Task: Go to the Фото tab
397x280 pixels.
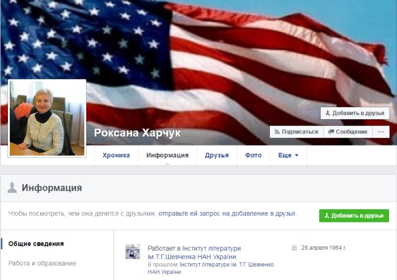Action: [254, 155]
